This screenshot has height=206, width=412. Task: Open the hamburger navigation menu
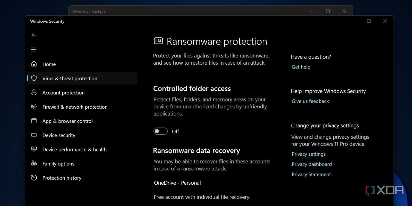34,49
